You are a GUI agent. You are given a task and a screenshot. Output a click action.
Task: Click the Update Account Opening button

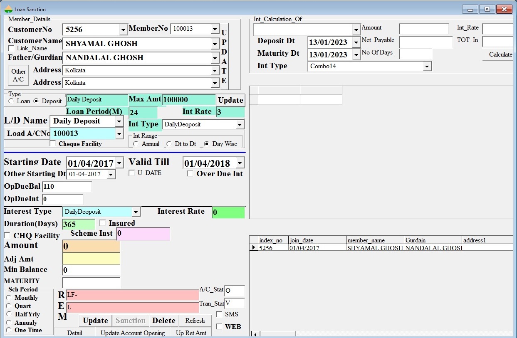[133, 333]
